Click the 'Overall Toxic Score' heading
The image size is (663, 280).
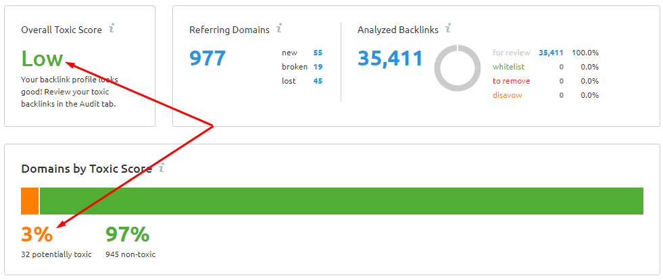point(62,30)
